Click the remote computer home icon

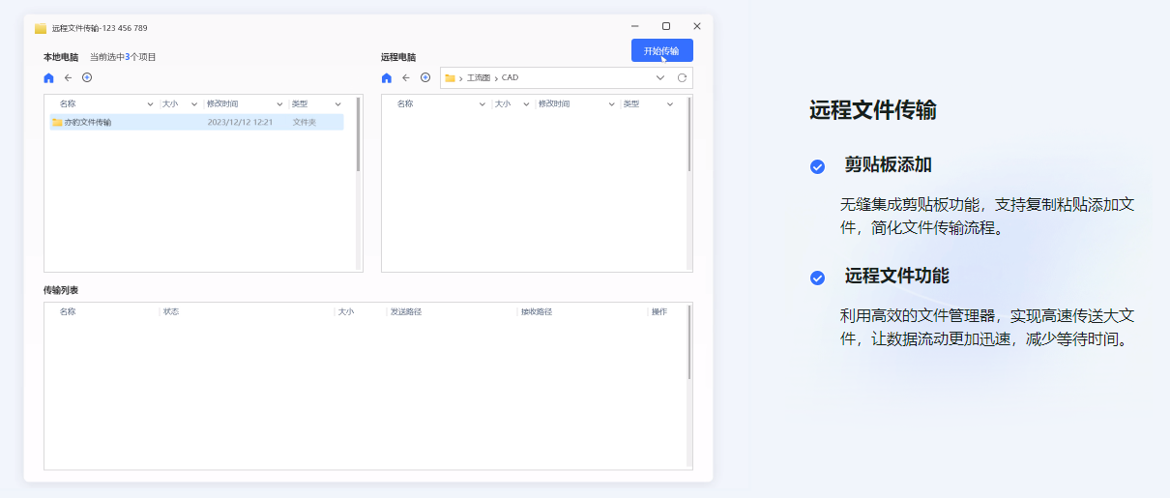[x=387, y=77]
